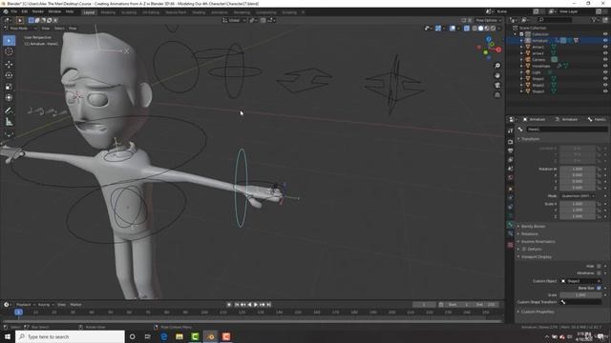This screenshot has height=343, width=611.
Task: Select the Transform tool
Action: coord(9,98)
